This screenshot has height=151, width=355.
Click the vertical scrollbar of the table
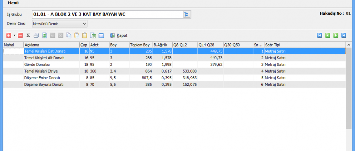349,94
